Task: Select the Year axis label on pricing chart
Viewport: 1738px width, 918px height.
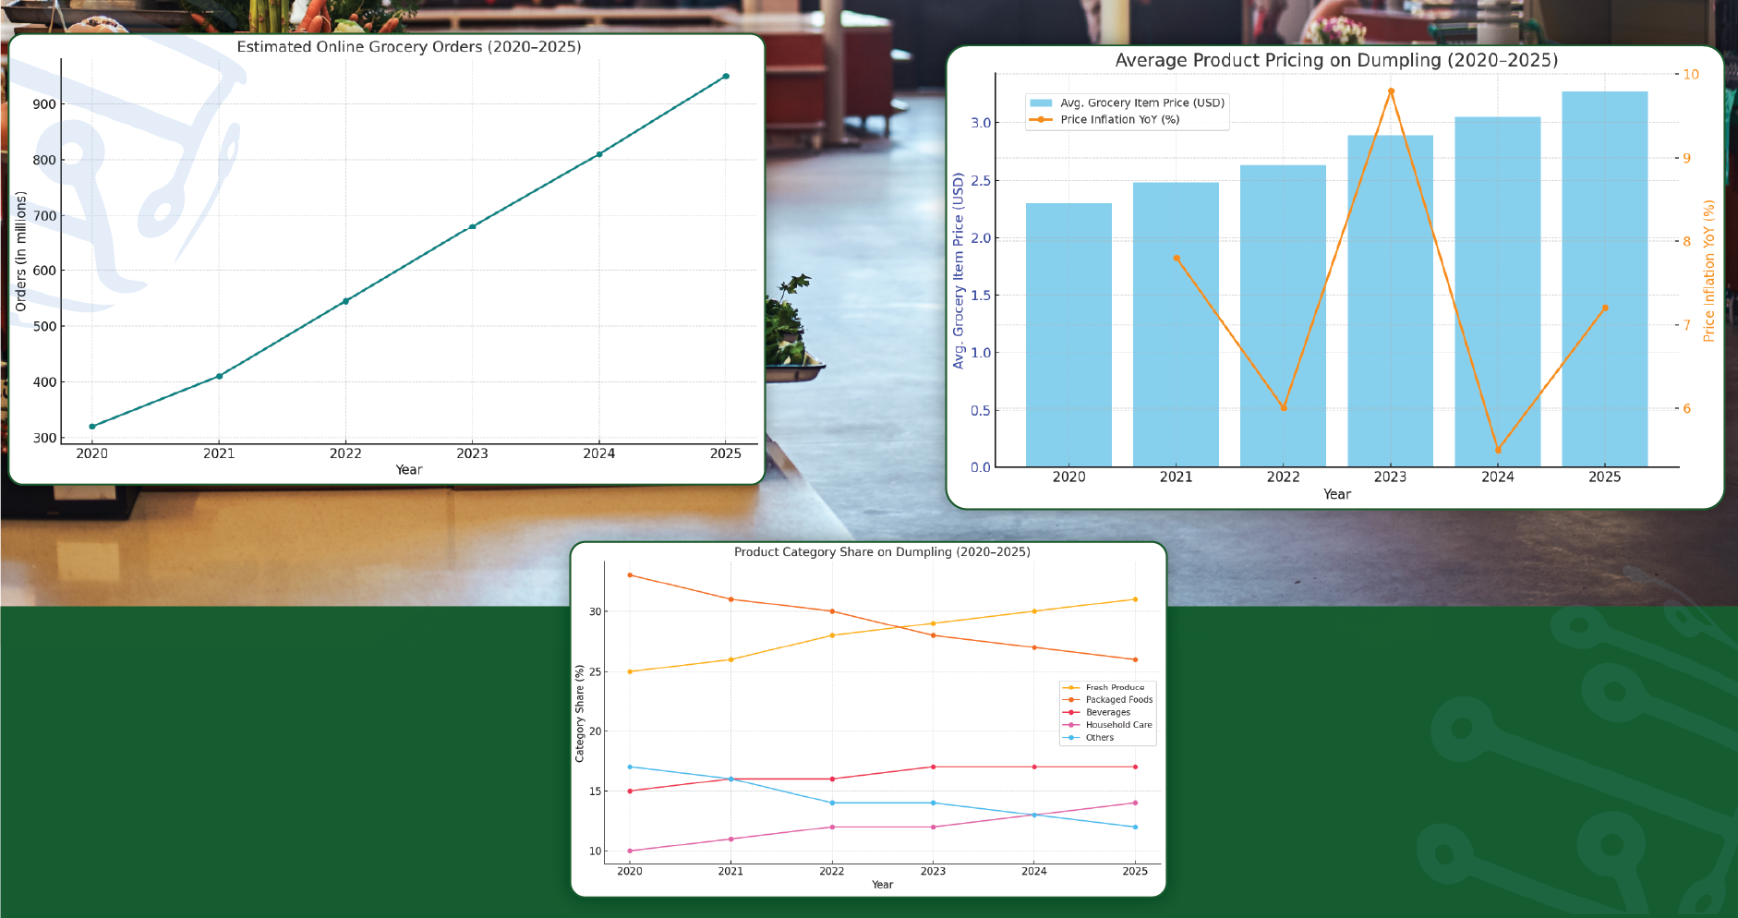Action: click(x=1336, y=494)
